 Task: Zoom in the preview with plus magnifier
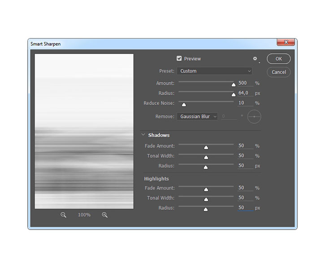click(x=104, y=215)
